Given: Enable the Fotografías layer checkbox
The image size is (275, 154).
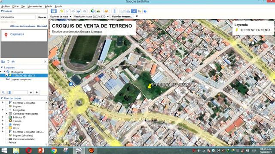Looking at the screenshot, I should 7,110.
